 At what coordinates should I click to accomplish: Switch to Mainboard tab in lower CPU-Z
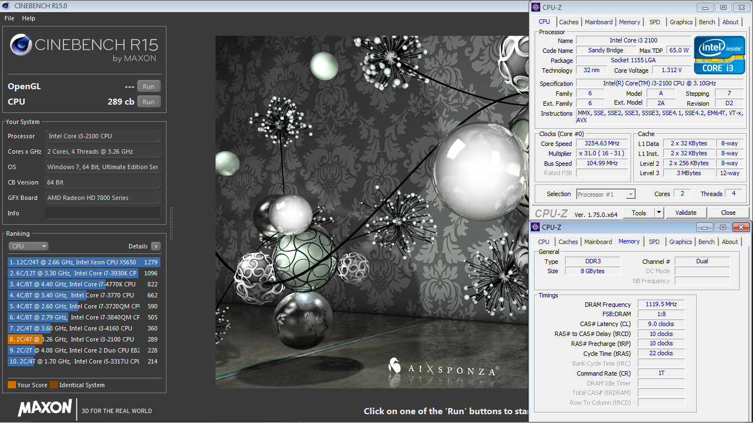coord(598,242)
